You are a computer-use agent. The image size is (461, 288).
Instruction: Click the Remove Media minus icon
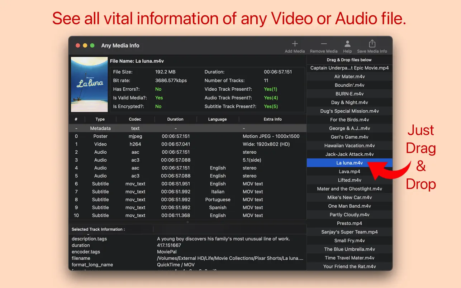(323, 44)
